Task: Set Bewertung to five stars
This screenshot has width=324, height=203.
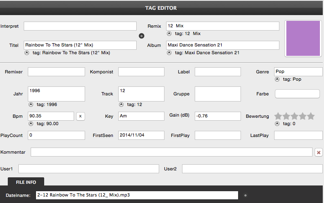Action: (310, 116)
